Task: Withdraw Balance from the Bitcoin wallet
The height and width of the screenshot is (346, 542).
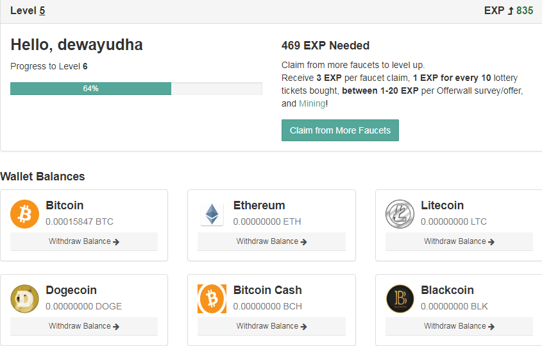Action: pyautogui.click(x=84, y=241)
